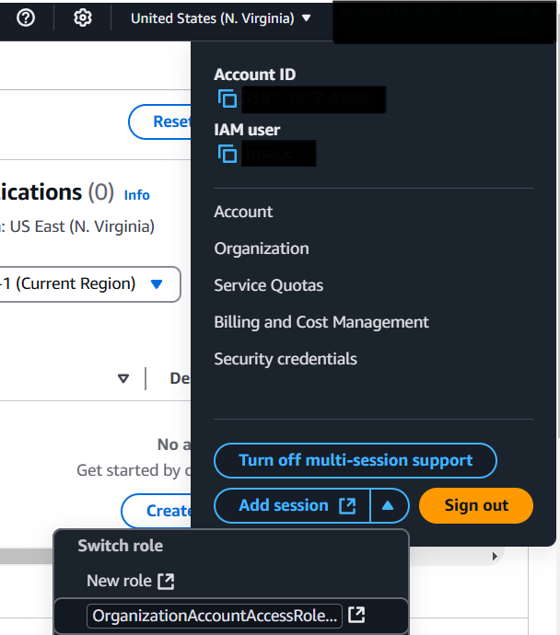The image size is (560, 635).
Task: Open the settings gear icon
Action: (x=83, y=17)
